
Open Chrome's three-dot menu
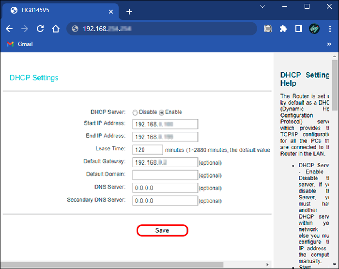pos(330,29)
